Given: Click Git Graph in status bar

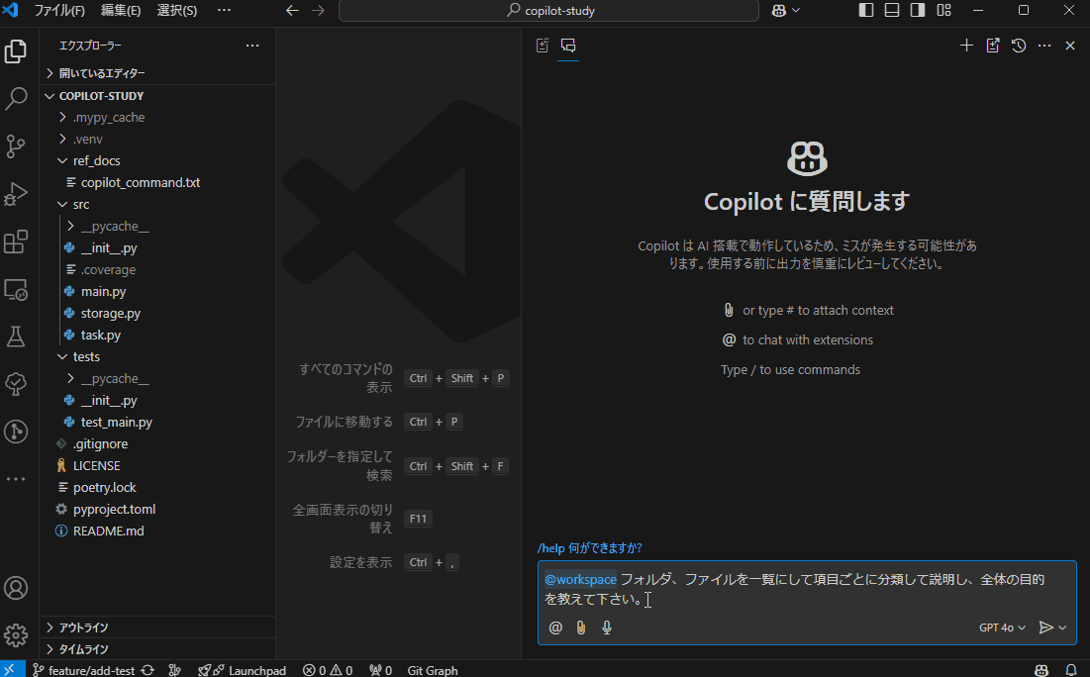Looking at the screenshot, I should coord(433,670).
